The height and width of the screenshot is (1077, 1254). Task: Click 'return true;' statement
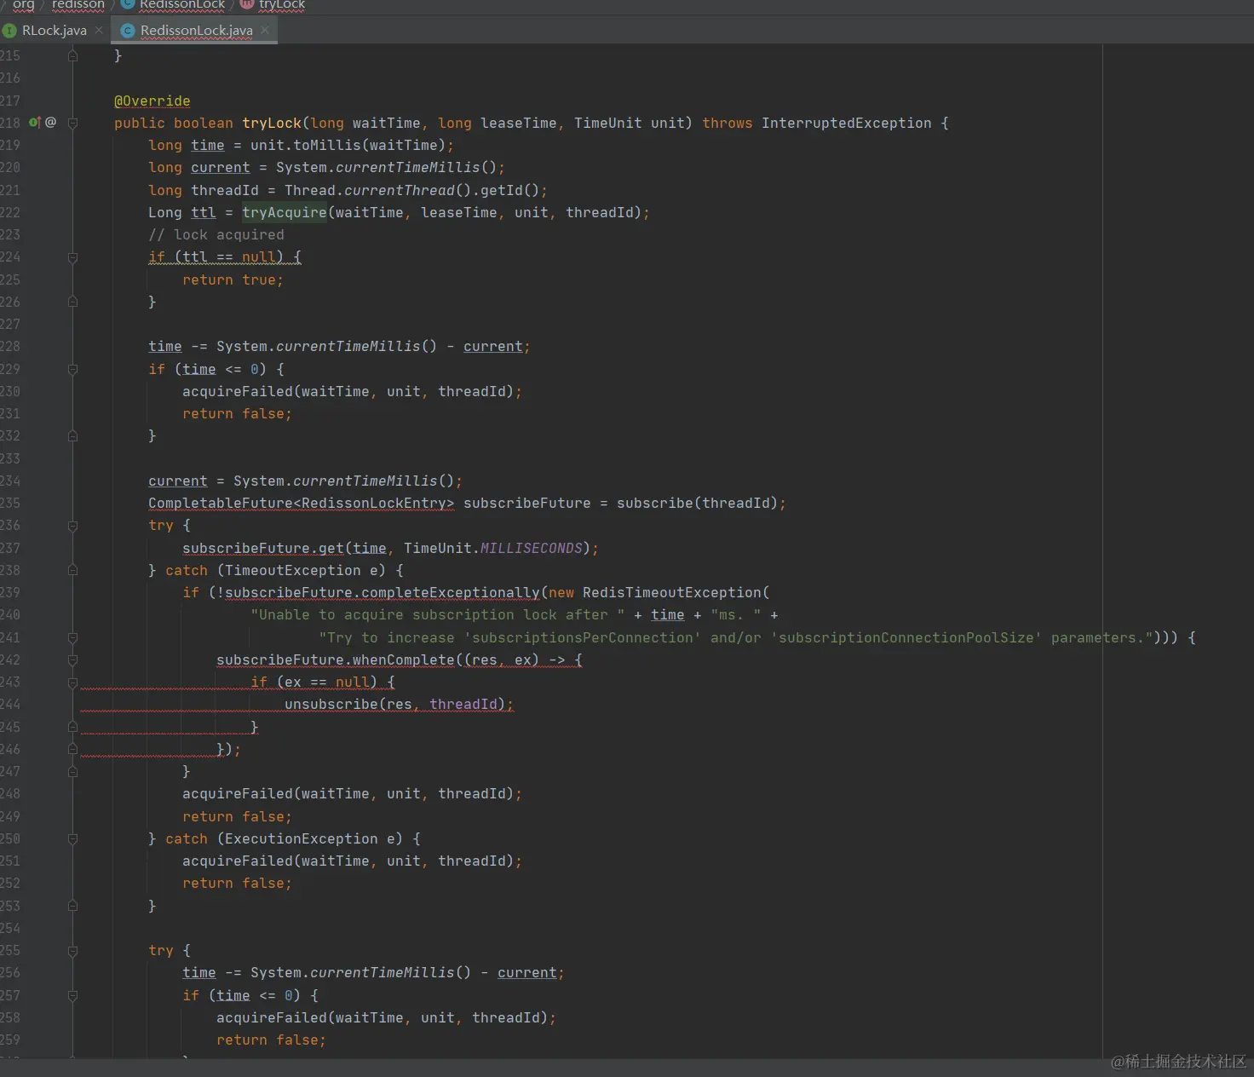pos(233,279)
